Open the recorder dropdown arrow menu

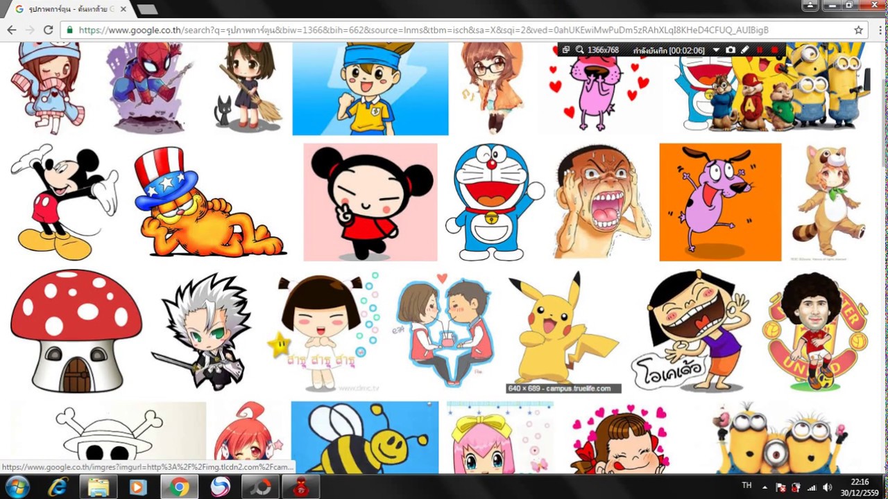[x=716, y=50]
